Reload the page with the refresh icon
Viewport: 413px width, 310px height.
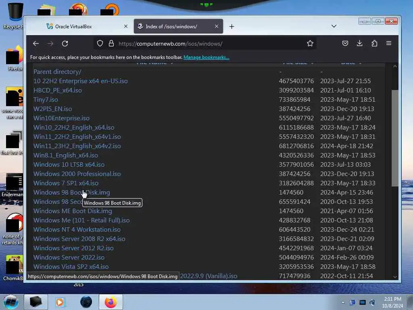tap(65, 44)
